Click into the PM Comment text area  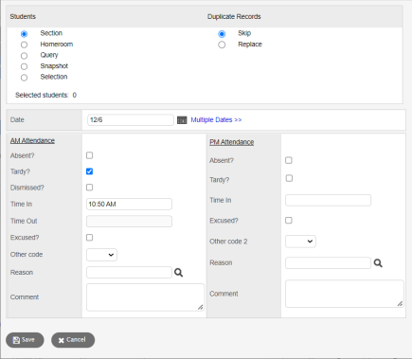point(345,294)
